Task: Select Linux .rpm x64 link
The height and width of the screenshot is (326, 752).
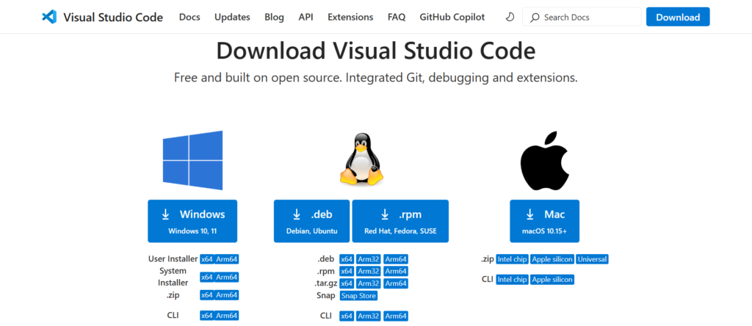Action: [347, 272]
